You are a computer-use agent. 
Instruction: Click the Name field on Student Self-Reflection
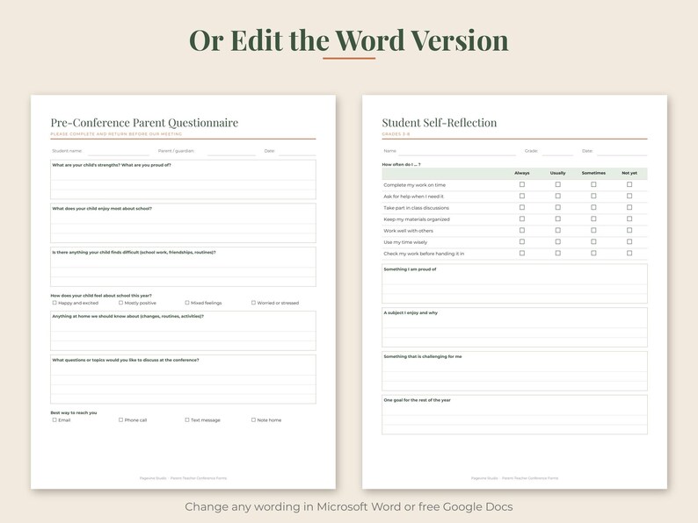pyautogui.click(x=457, y=152)
